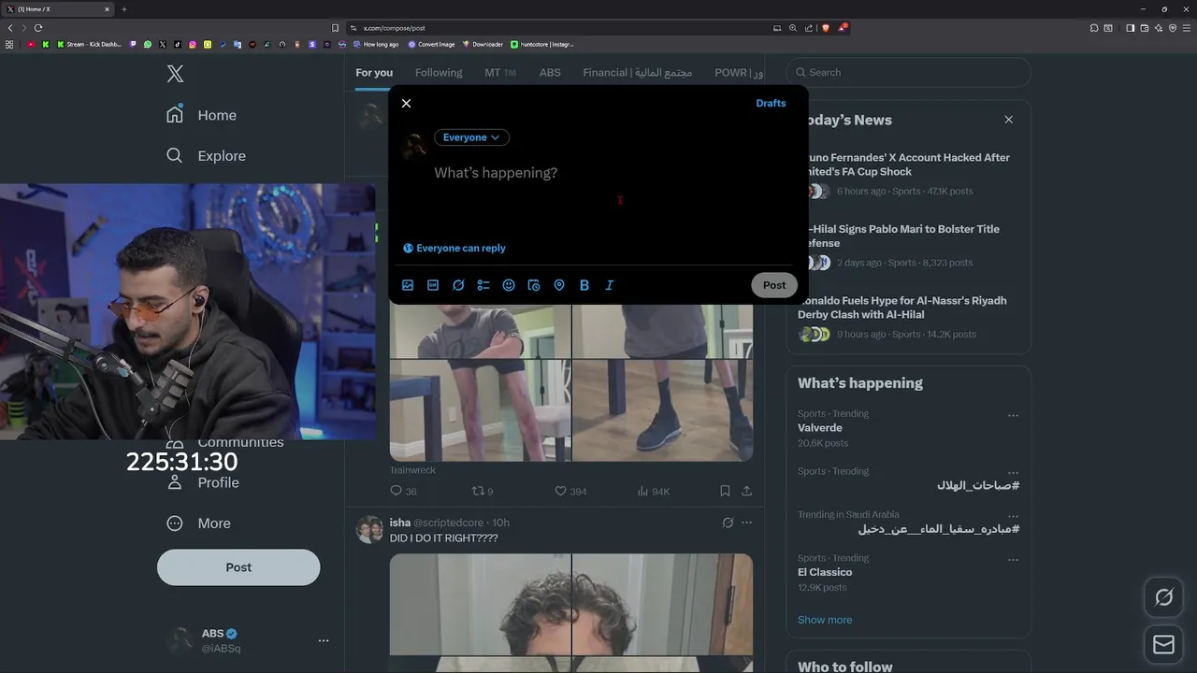Image resolution: width=1197 pixels, height=673 pixels.
Task: Open the floating Messages envelope button
Action: click(1163, 645)
